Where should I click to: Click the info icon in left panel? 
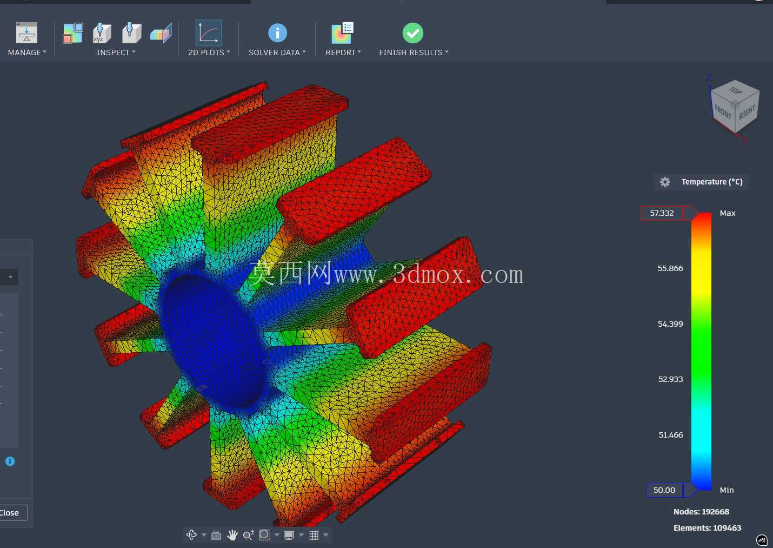click(x=10, y=461)
